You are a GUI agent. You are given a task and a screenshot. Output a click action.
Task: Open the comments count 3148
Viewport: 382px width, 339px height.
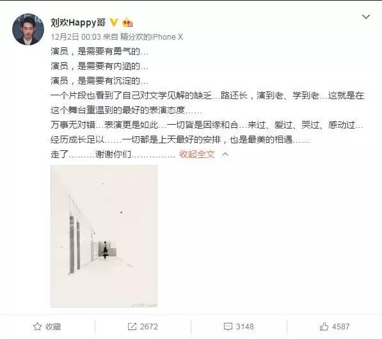point(244,327)
